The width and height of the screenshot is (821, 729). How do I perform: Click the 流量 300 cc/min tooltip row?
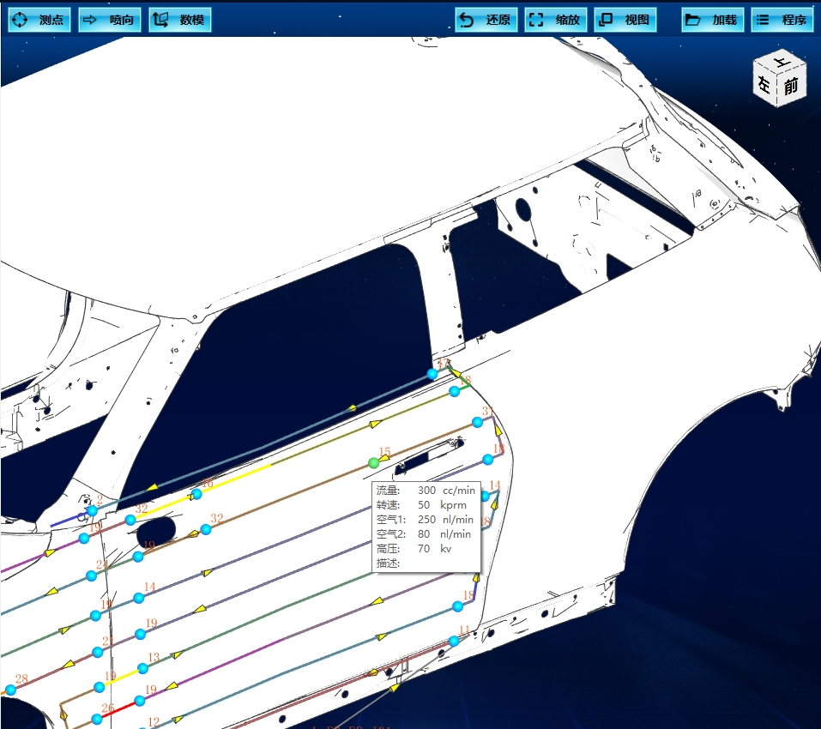coord(426,491)
